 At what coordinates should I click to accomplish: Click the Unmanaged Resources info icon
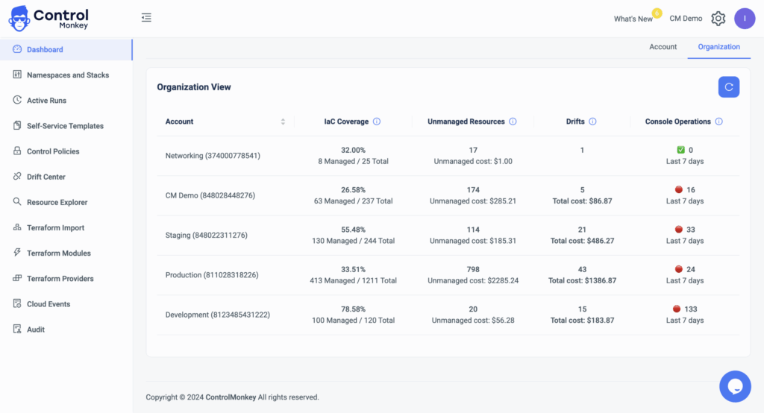(513, 122)
